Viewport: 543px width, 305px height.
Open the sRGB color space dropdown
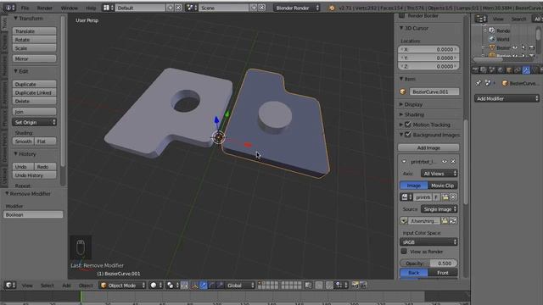428,241
